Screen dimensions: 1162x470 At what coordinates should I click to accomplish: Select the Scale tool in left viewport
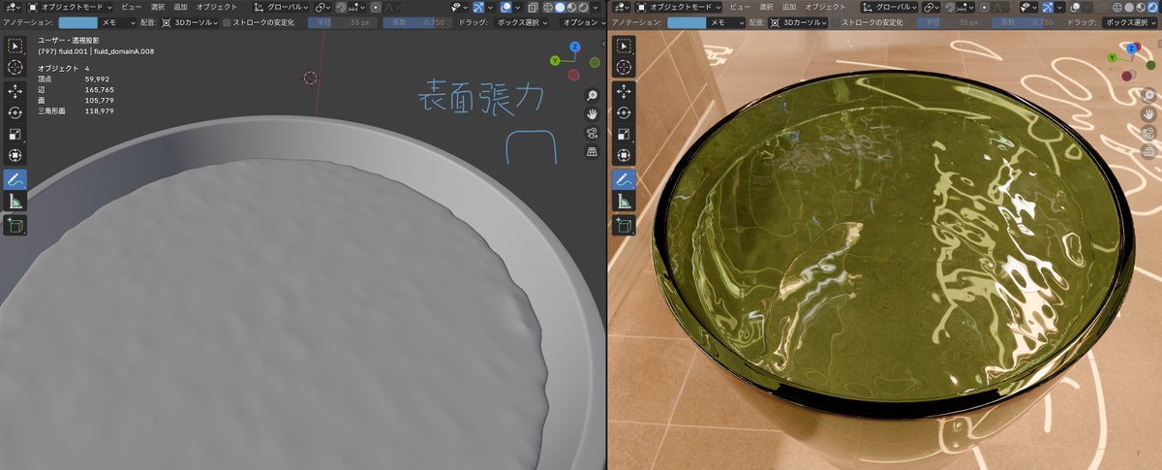(x=15, y=134)
